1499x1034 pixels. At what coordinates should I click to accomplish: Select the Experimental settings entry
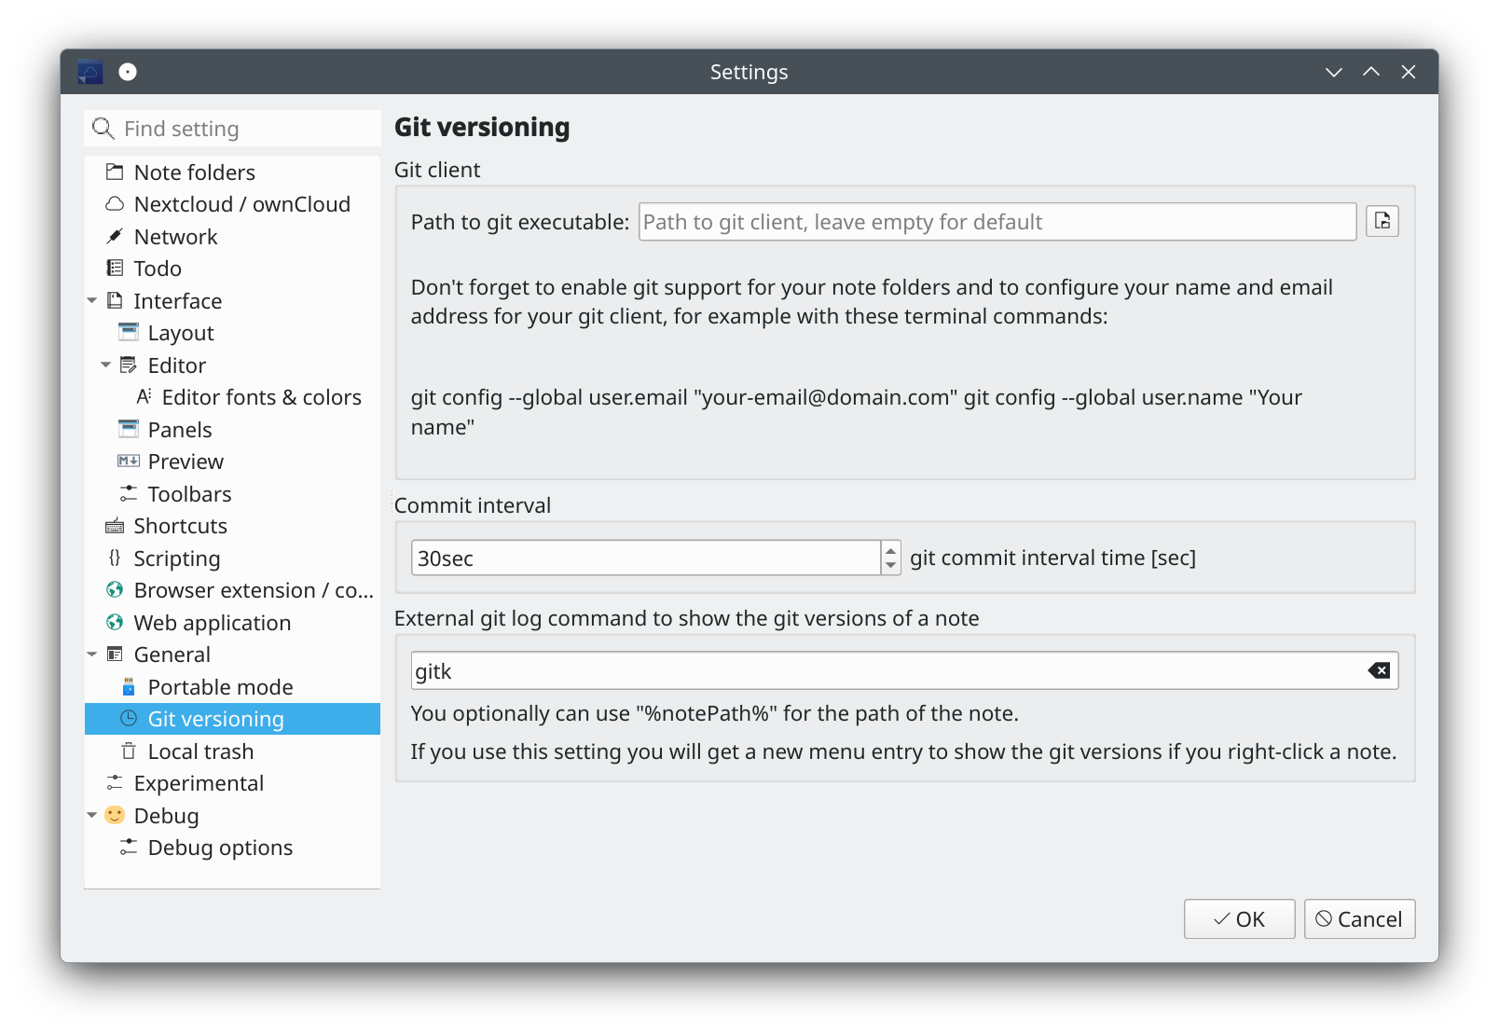199,783
